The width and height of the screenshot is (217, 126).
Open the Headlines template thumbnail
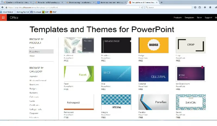point(116,45)
